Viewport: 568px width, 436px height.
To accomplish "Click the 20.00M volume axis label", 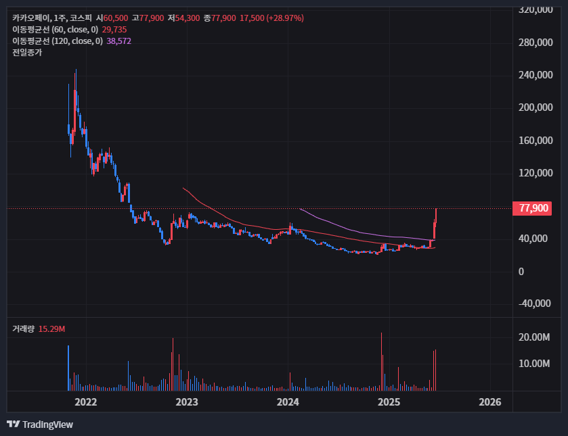I will tap(534, 337).
